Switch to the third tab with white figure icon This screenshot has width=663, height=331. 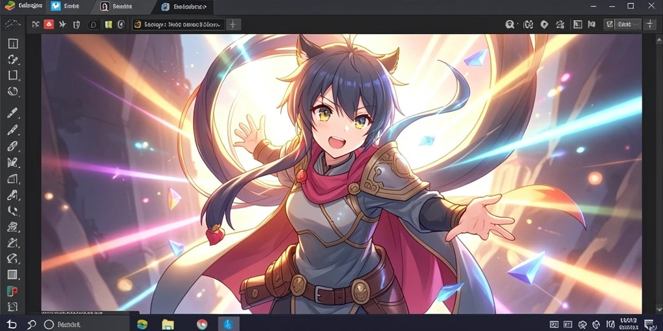pos(117,6)
